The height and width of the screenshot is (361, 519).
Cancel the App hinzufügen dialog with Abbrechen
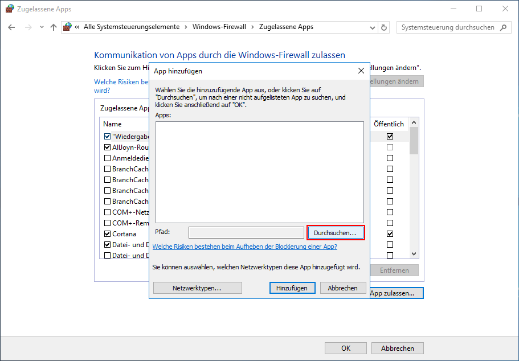coord(343,288)
